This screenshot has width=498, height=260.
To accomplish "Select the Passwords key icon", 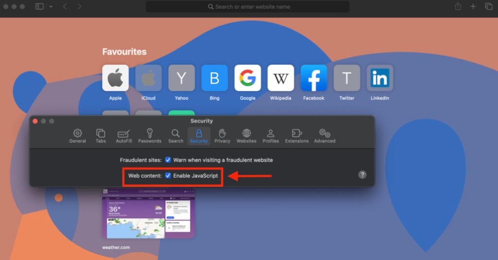I will tap(149, 136).
